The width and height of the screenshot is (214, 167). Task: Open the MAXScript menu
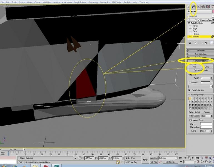click(x=116, y=2)
